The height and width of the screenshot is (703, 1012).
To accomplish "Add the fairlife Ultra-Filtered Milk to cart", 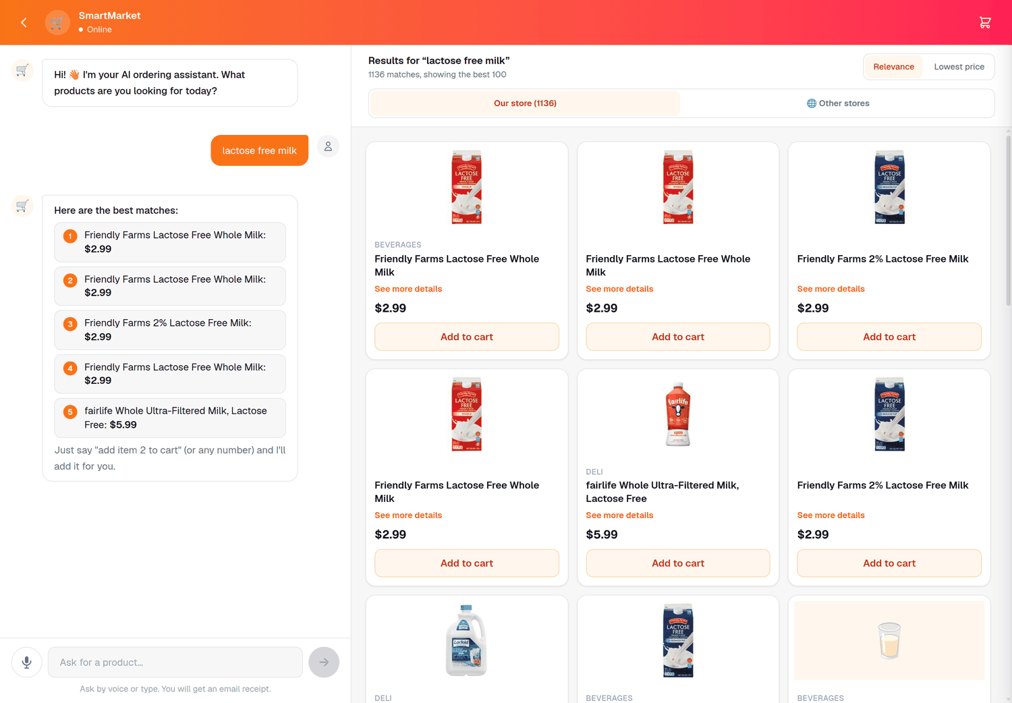I will point(678,563).
